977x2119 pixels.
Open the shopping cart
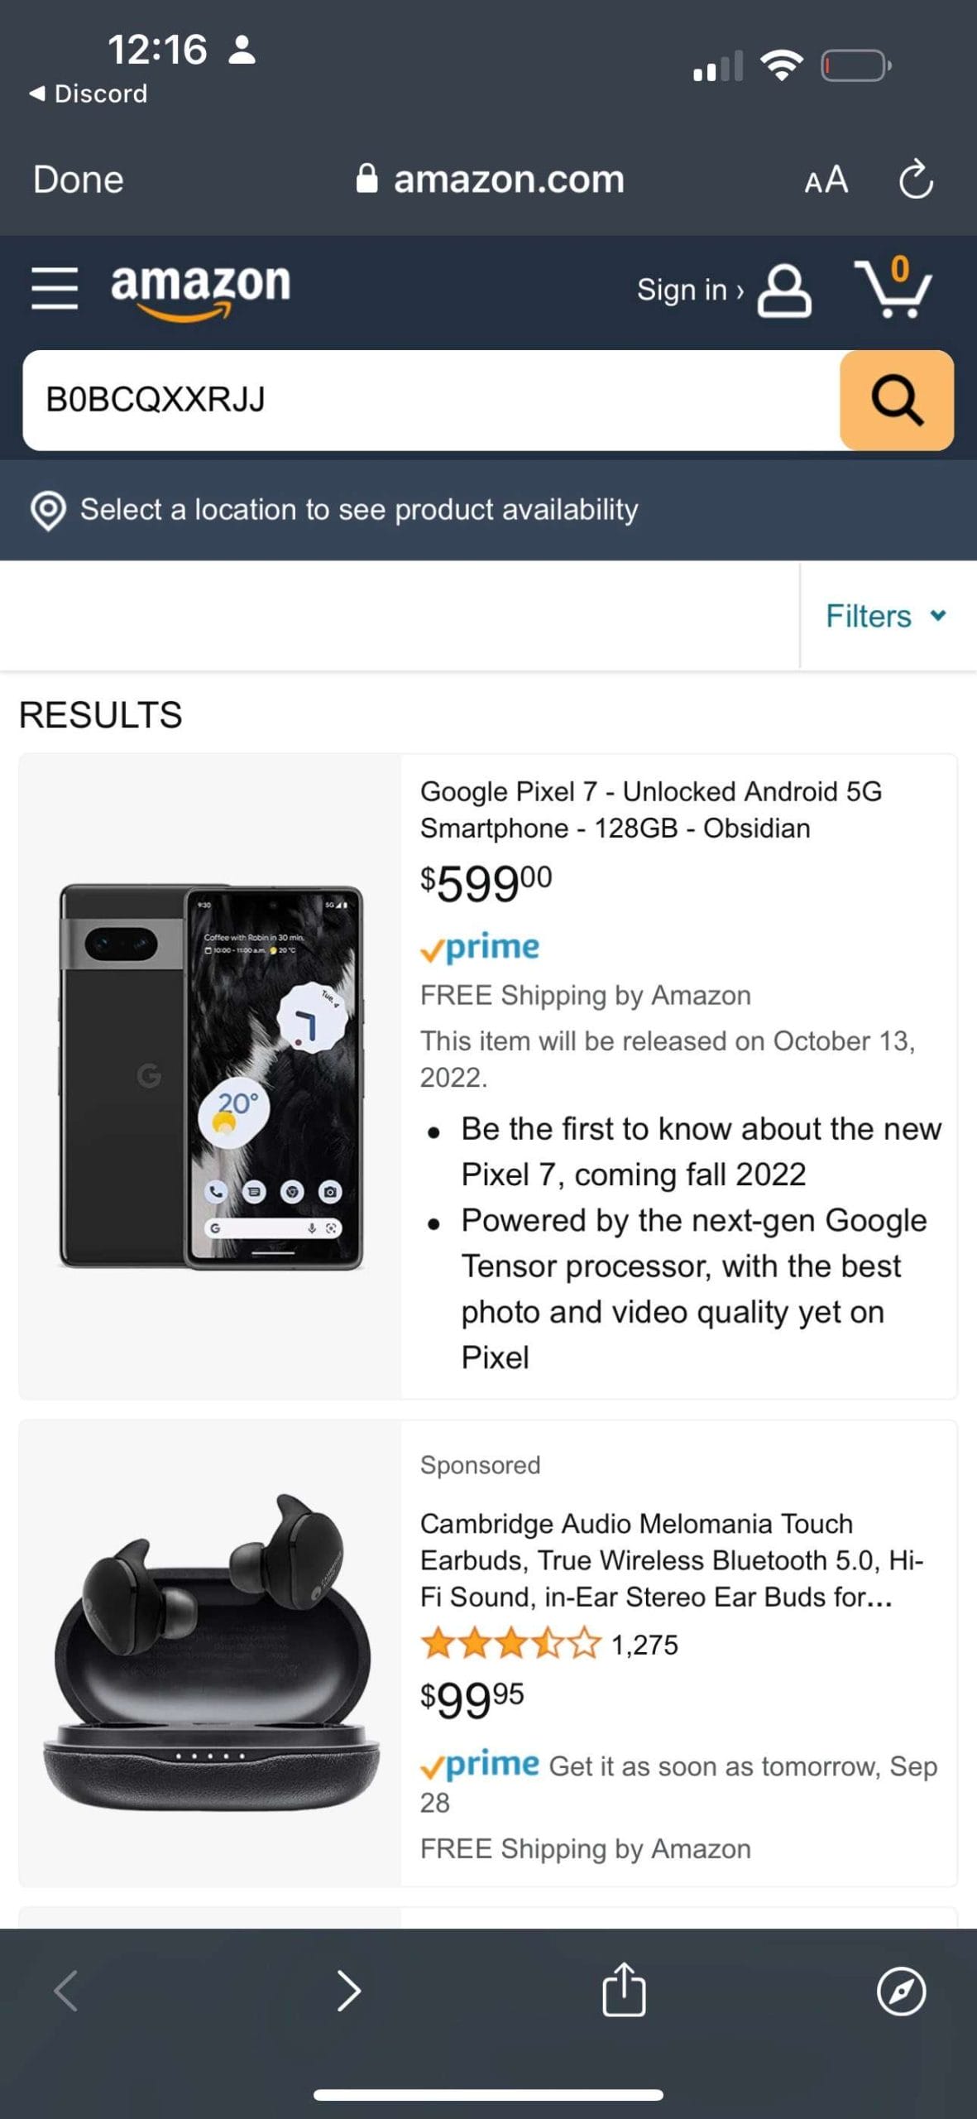tap(893, 288)
